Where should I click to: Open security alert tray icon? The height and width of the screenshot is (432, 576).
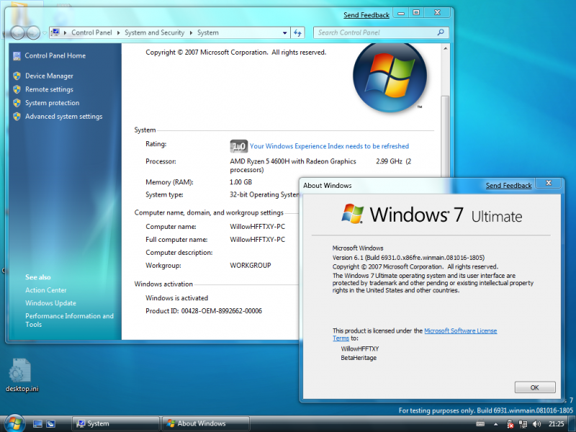[x=510, y=424]
